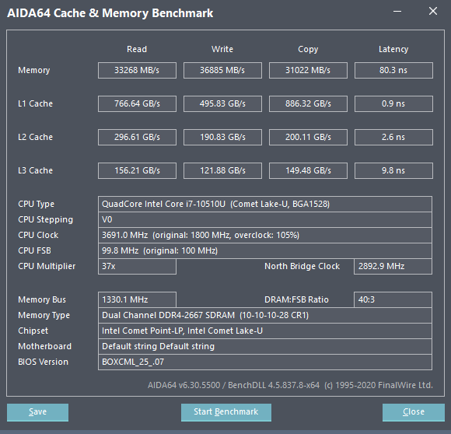451x434 pixels.
Task: Minimize the AIDA64 benchmark window
Action: pyautogui.click(x=397, y=12)
